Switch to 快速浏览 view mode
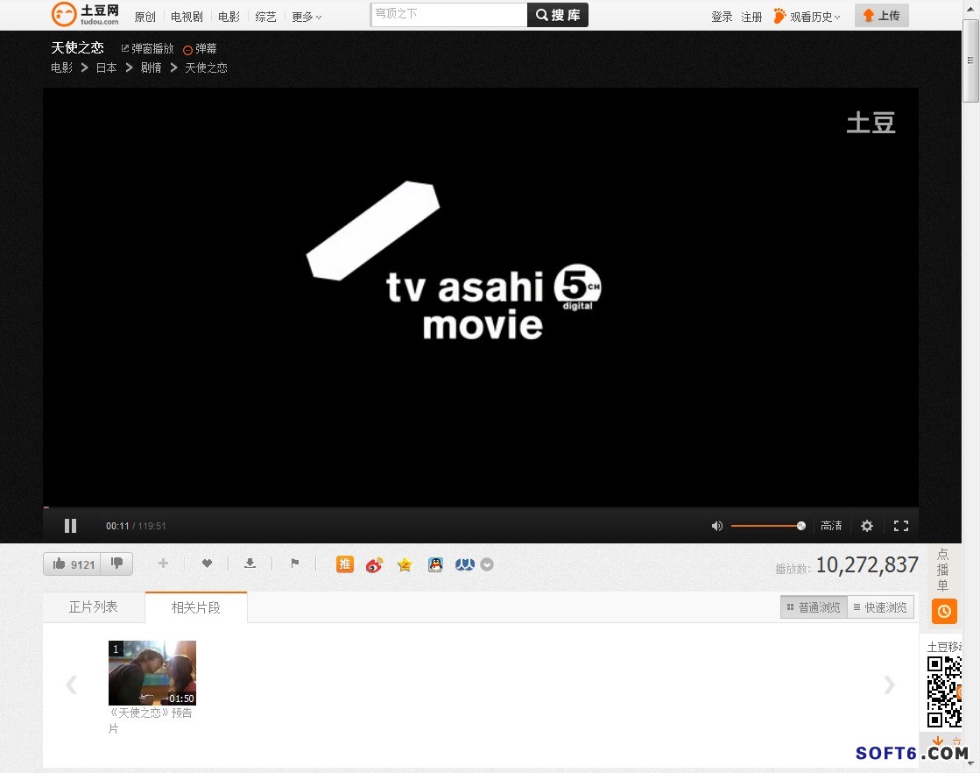This screenshot has width=980, height=773. [880, 607]
